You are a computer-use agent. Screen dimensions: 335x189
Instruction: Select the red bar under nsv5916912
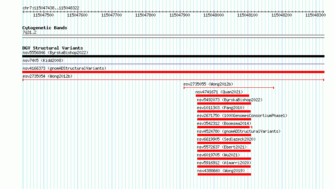(224, 166)
